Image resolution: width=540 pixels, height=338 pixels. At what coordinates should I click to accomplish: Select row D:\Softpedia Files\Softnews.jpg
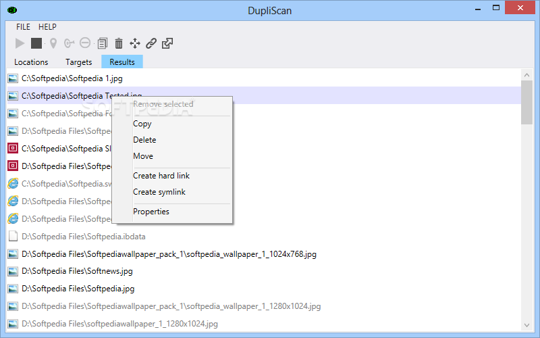[264, 271]
